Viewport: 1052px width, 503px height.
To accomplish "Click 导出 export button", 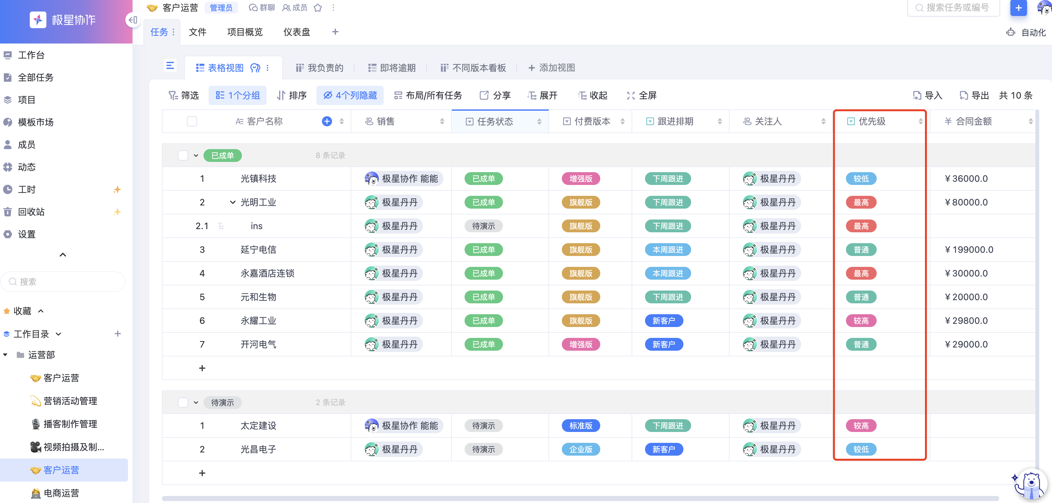I will 974,96.
